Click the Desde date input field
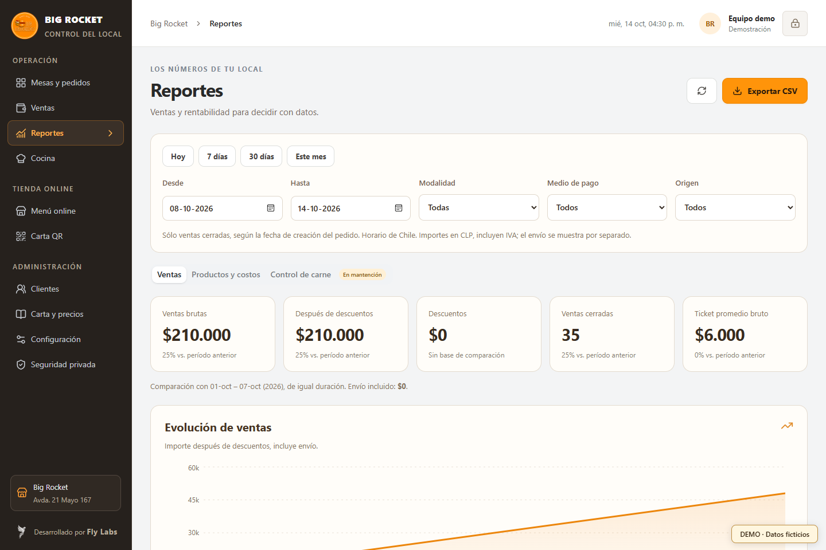This screenshot has height=550, width=826. click(x=222, y=208)
